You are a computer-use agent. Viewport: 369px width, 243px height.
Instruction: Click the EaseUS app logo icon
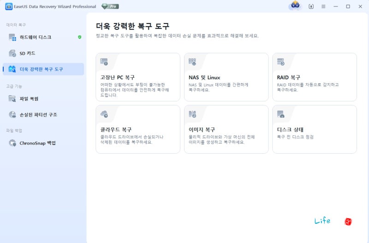tap(9, 6)
